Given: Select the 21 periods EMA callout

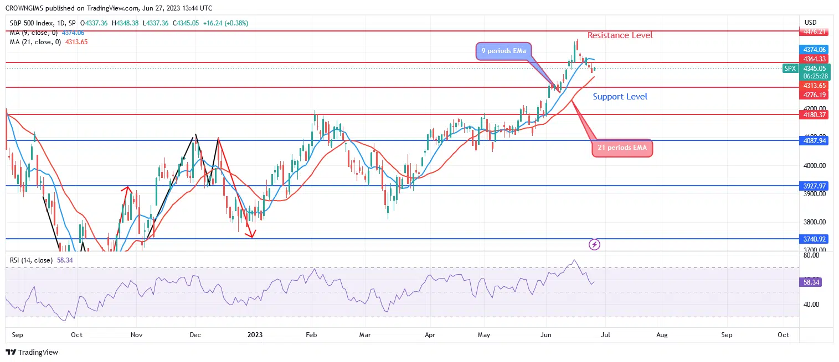Looking at the screenshot, I should (x=622, y=148).
